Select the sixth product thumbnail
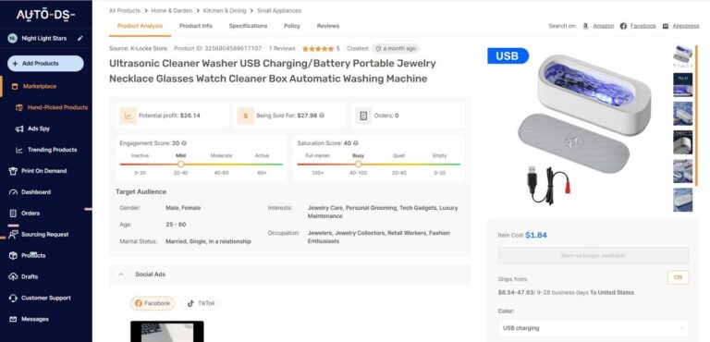The height and width of the screenshot is (342, 710). 682,200
